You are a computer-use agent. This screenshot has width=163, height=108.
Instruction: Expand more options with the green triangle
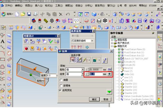109,92
